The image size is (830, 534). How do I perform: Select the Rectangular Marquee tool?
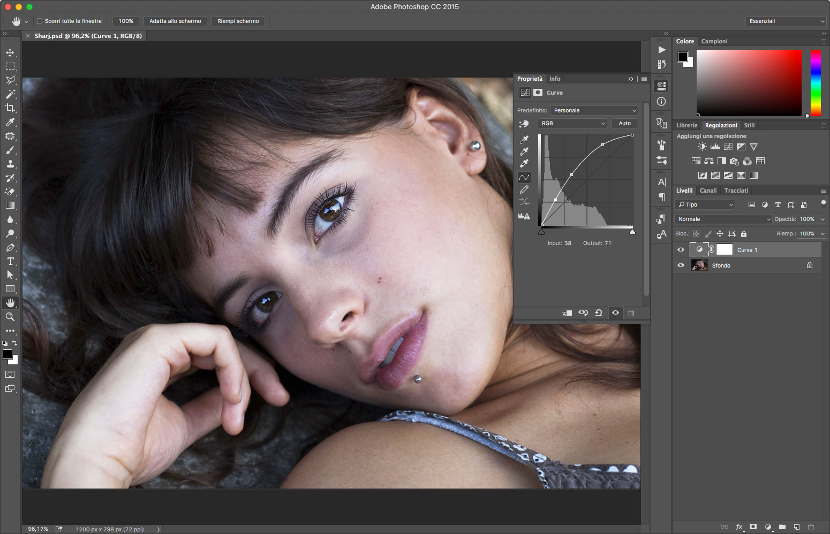pyautogui.click(x=10, y=66)
